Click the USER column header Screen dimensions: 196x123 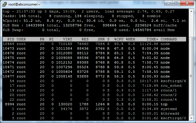[21, 39]
